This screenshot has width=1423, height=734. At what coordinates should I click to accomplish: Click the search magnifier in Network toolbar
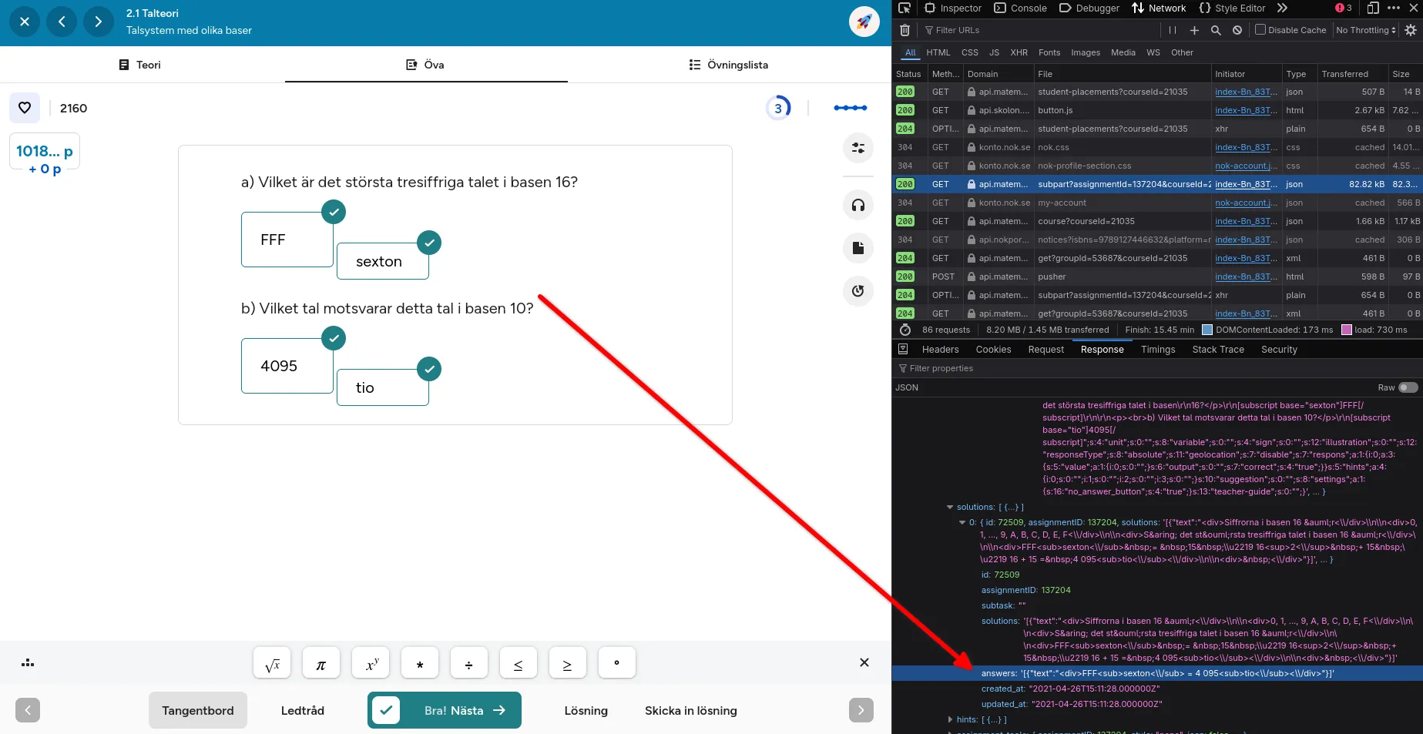point(1216,30)
